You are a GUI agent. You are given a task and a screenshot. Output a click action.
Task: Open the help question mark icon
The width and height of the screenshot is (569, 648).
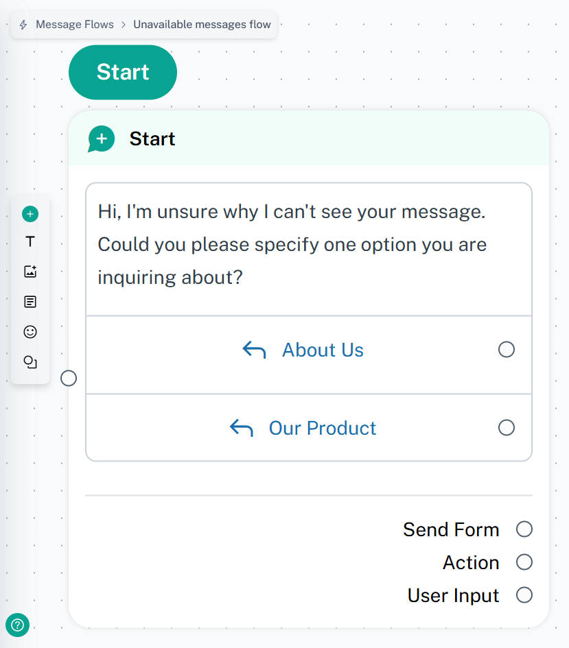[x=18, y=625]
